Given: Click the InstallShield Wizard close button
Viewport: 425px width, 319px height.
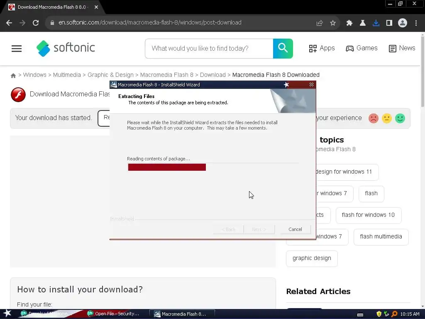Looking at the screenshot, I should pyautogui.click(x=311, y=85).
